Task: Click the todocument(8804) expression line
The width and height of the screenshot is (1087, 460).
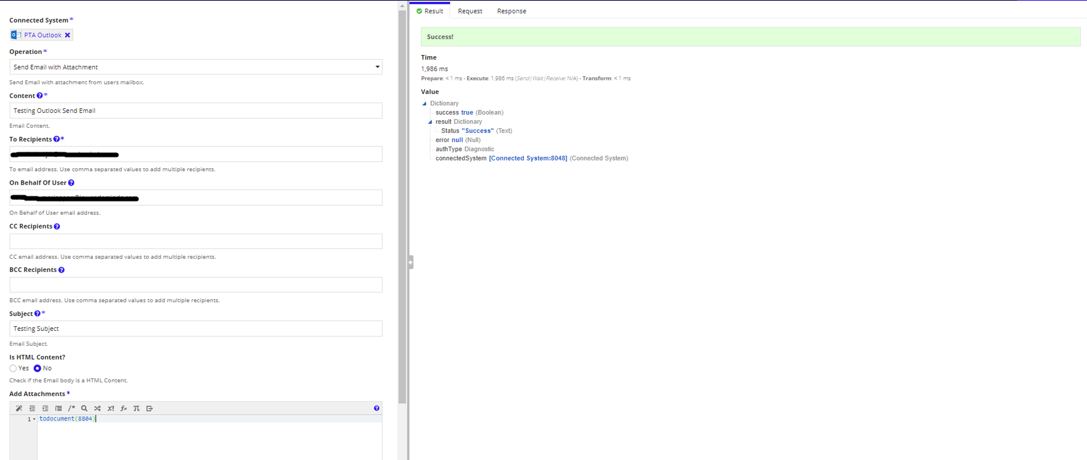Action: tap(68, 419)
